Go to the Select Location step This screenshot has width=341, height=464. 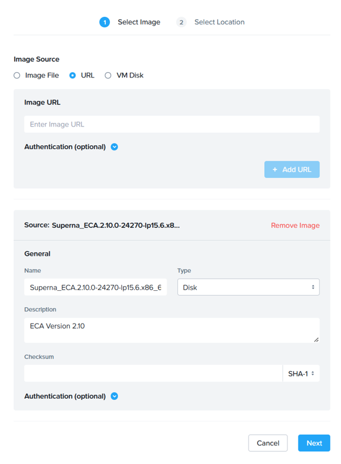click(219, 22)
